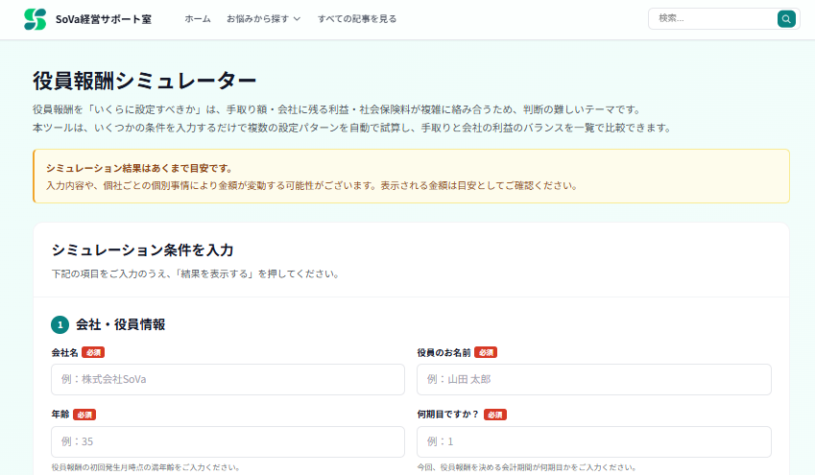Open the SoVa経営サポート室 site title link
The height and width of the screenshot is (475, 815).
pos(104,19)
